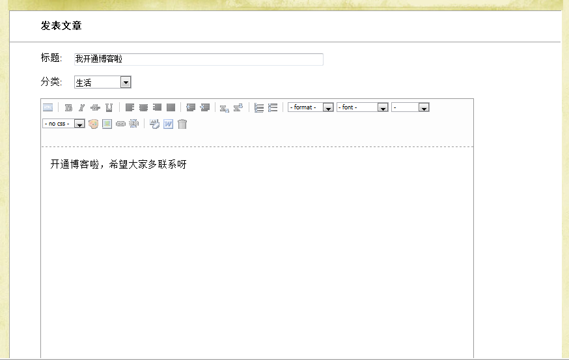Open the "- format -" dropdown
Image resolution: width=569 pixels, height=360 pixels.
coord(311,107)
